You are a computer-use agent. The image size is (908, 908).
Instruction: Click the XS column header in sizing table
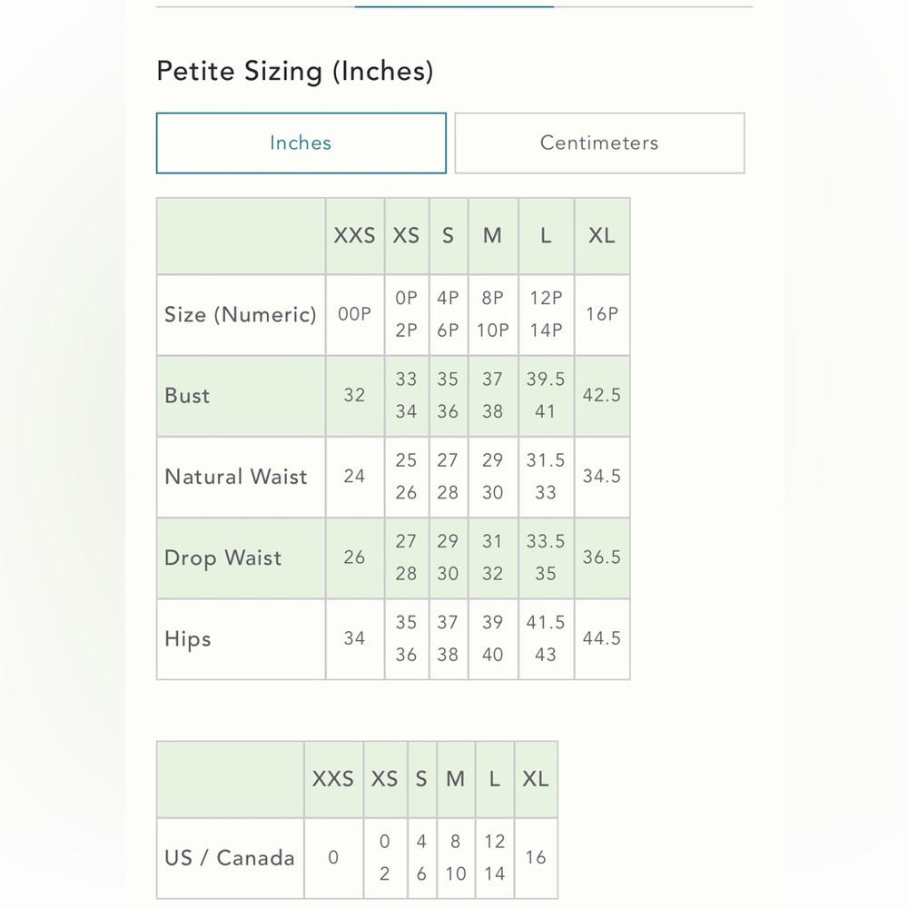(x=407, y=236)
